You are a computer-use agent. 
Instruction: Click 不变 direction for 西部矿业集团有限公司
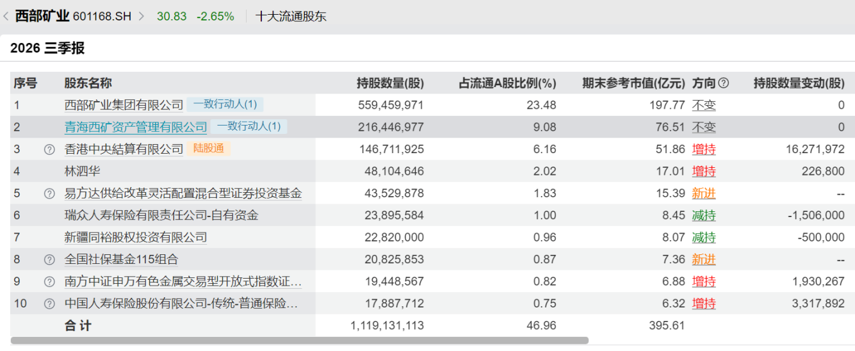click(704, 105)
